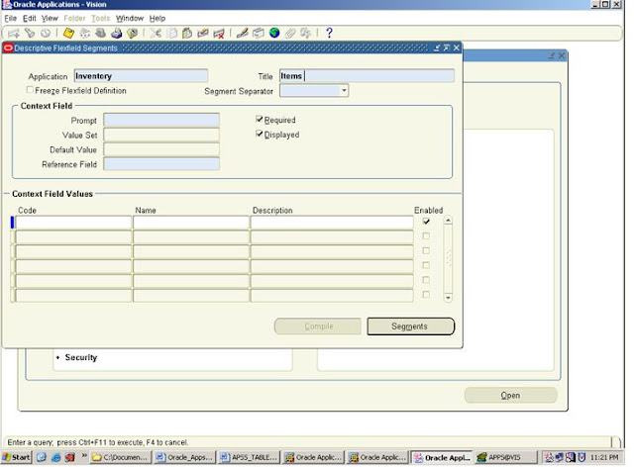Click the Cut scissors icon
This screenshot has height=467, width=634.
[x=156, y=33]
